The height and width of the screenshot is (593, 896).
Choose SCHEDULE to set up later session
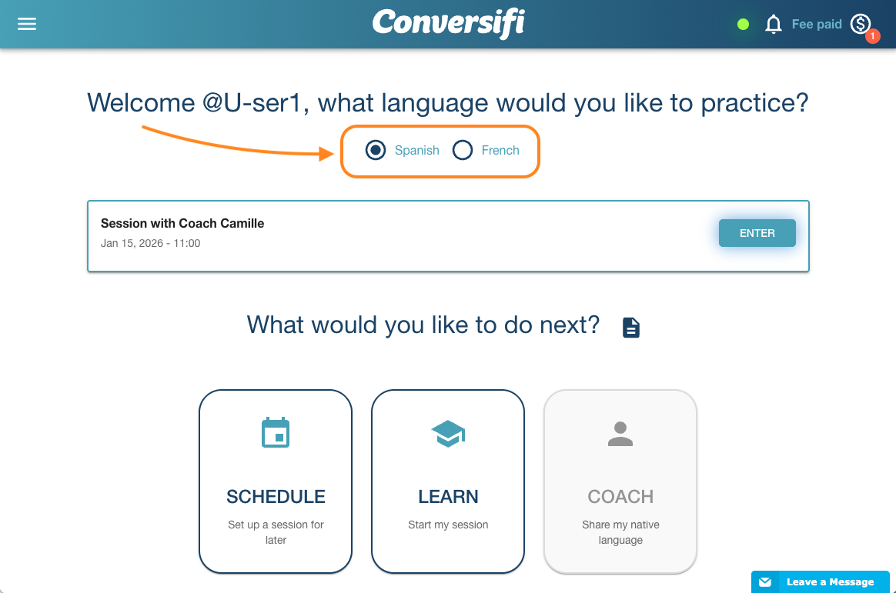[276, 481]
